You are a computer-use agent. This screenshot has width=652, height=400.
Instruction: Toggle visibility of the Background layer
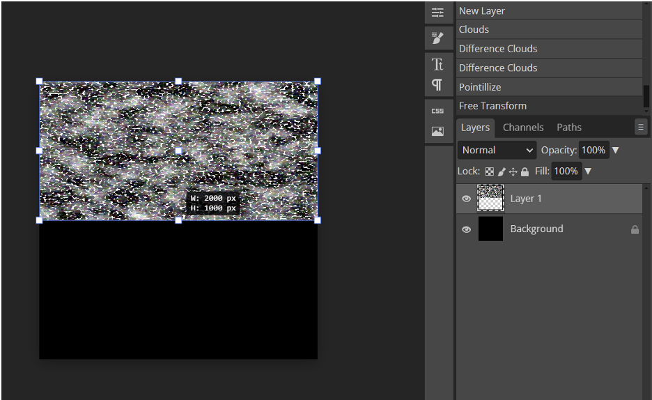pyautogui.click(x=467, y=229)
